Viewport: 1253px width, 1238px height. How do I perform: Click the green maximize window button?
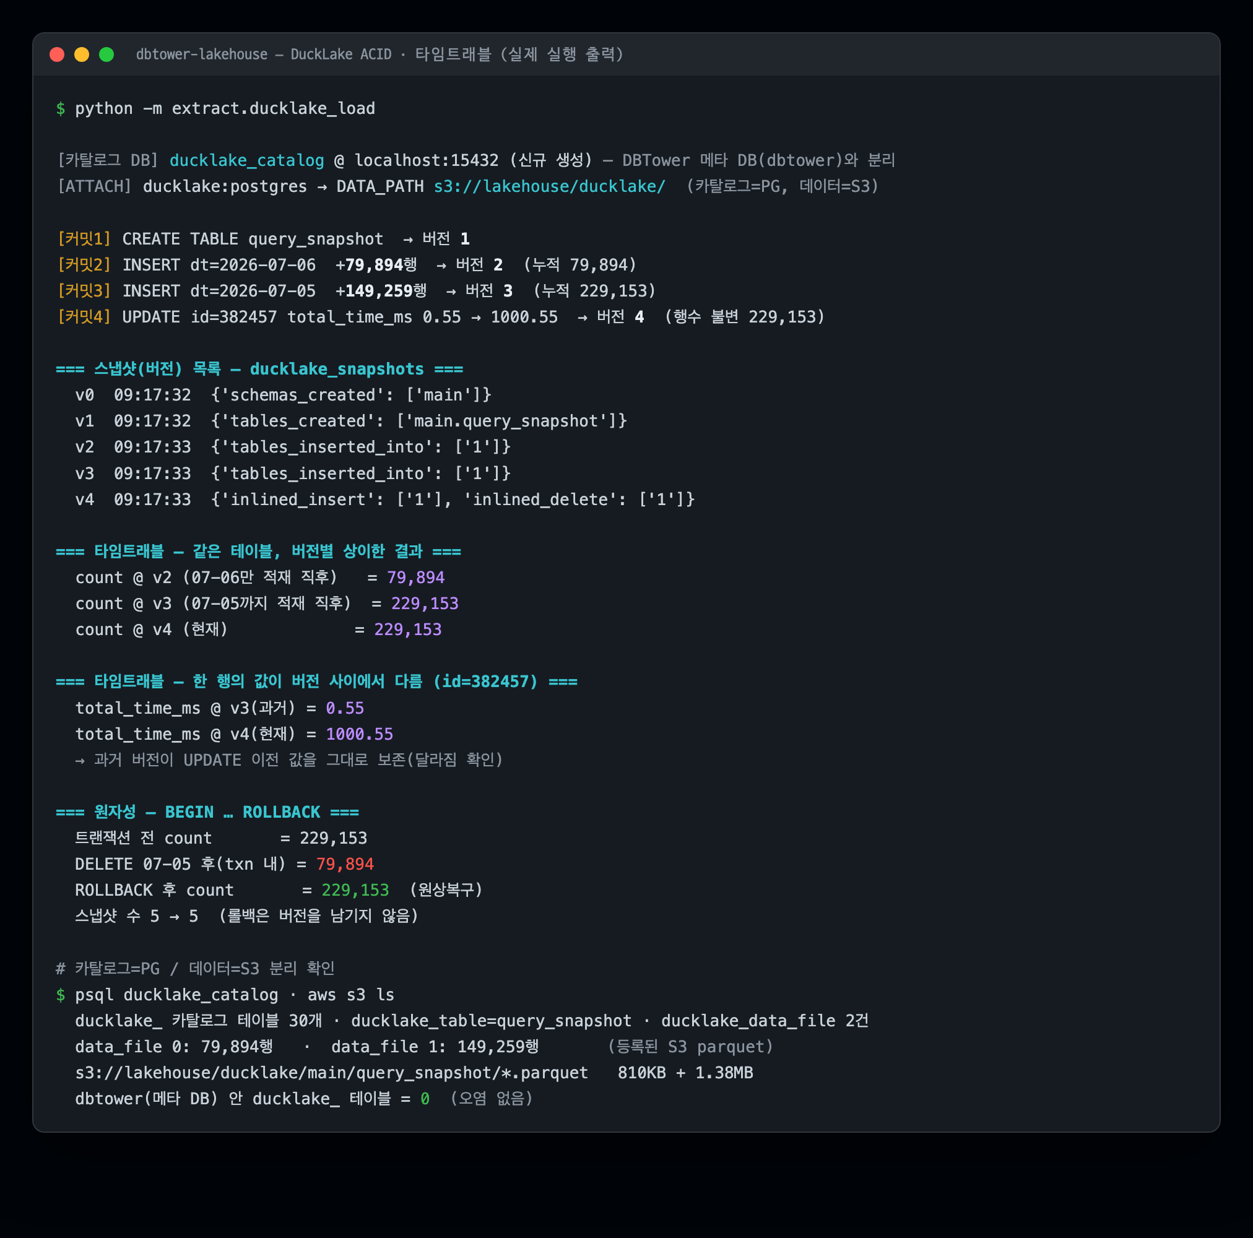106,54
